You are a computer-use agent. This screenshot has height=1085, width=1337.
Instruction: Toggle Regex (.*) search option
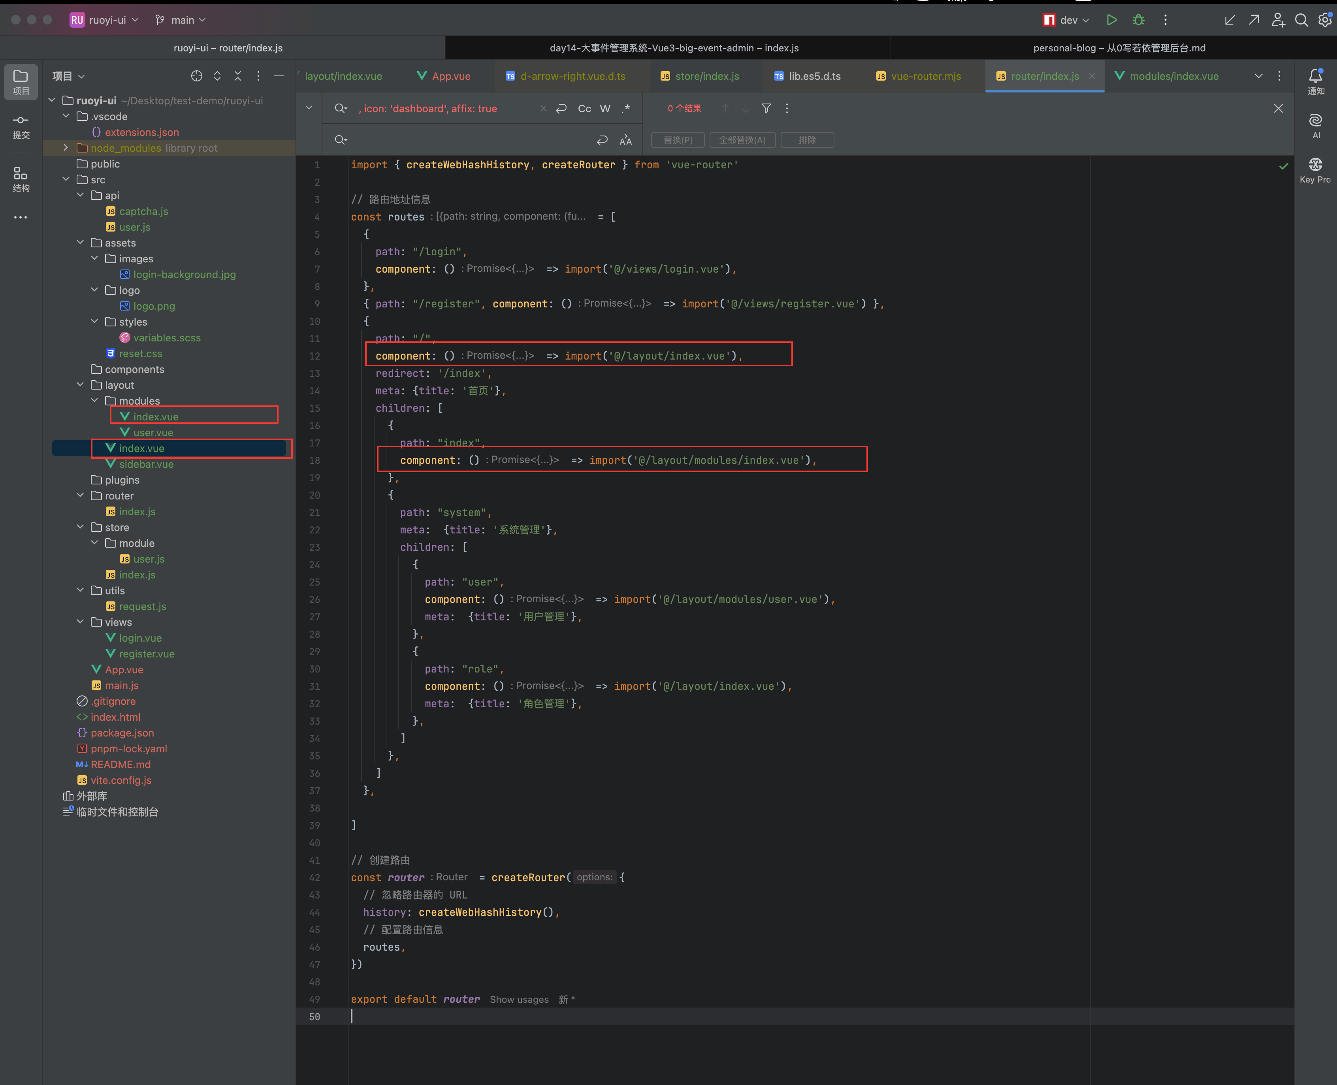pos(626,109)
